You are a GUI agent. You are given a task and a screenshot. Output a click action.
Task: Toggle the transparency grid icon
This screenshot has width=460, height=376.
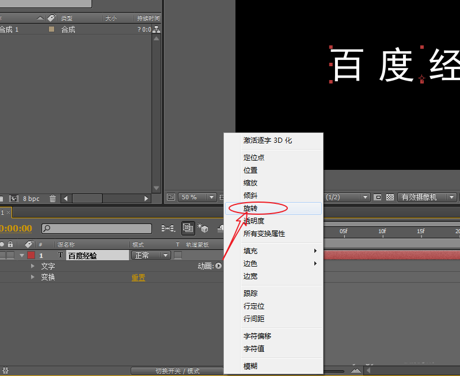click(390, 197)
